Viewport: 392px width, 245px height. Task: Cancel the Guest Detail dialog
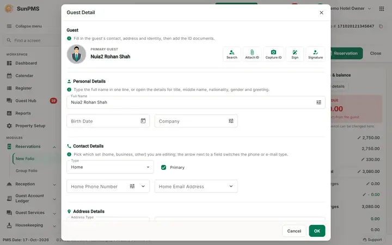[x=294, y=231]
